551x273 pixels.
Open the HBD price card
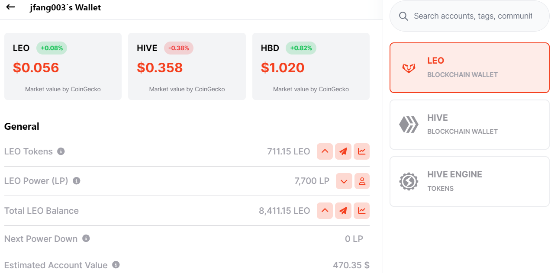pos(311,66)
